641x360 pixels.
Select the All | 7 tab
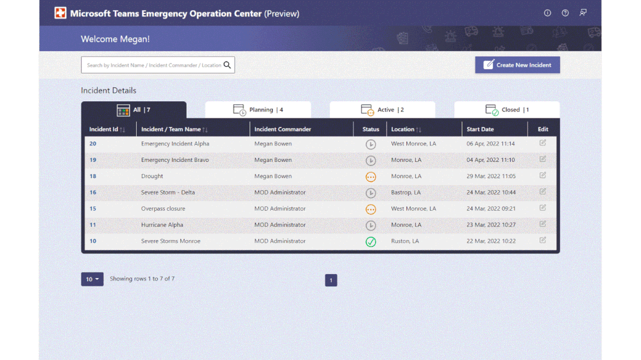point(133,110)
